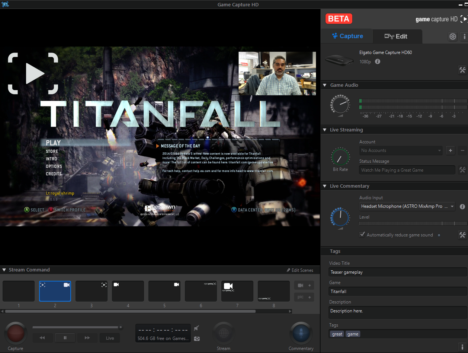Click the Video Title field

(x=398, y=272)
